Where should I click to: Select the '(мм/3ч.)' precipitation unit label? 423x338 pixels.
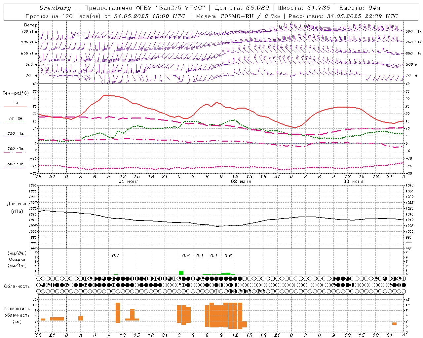(x=17, y=253)
